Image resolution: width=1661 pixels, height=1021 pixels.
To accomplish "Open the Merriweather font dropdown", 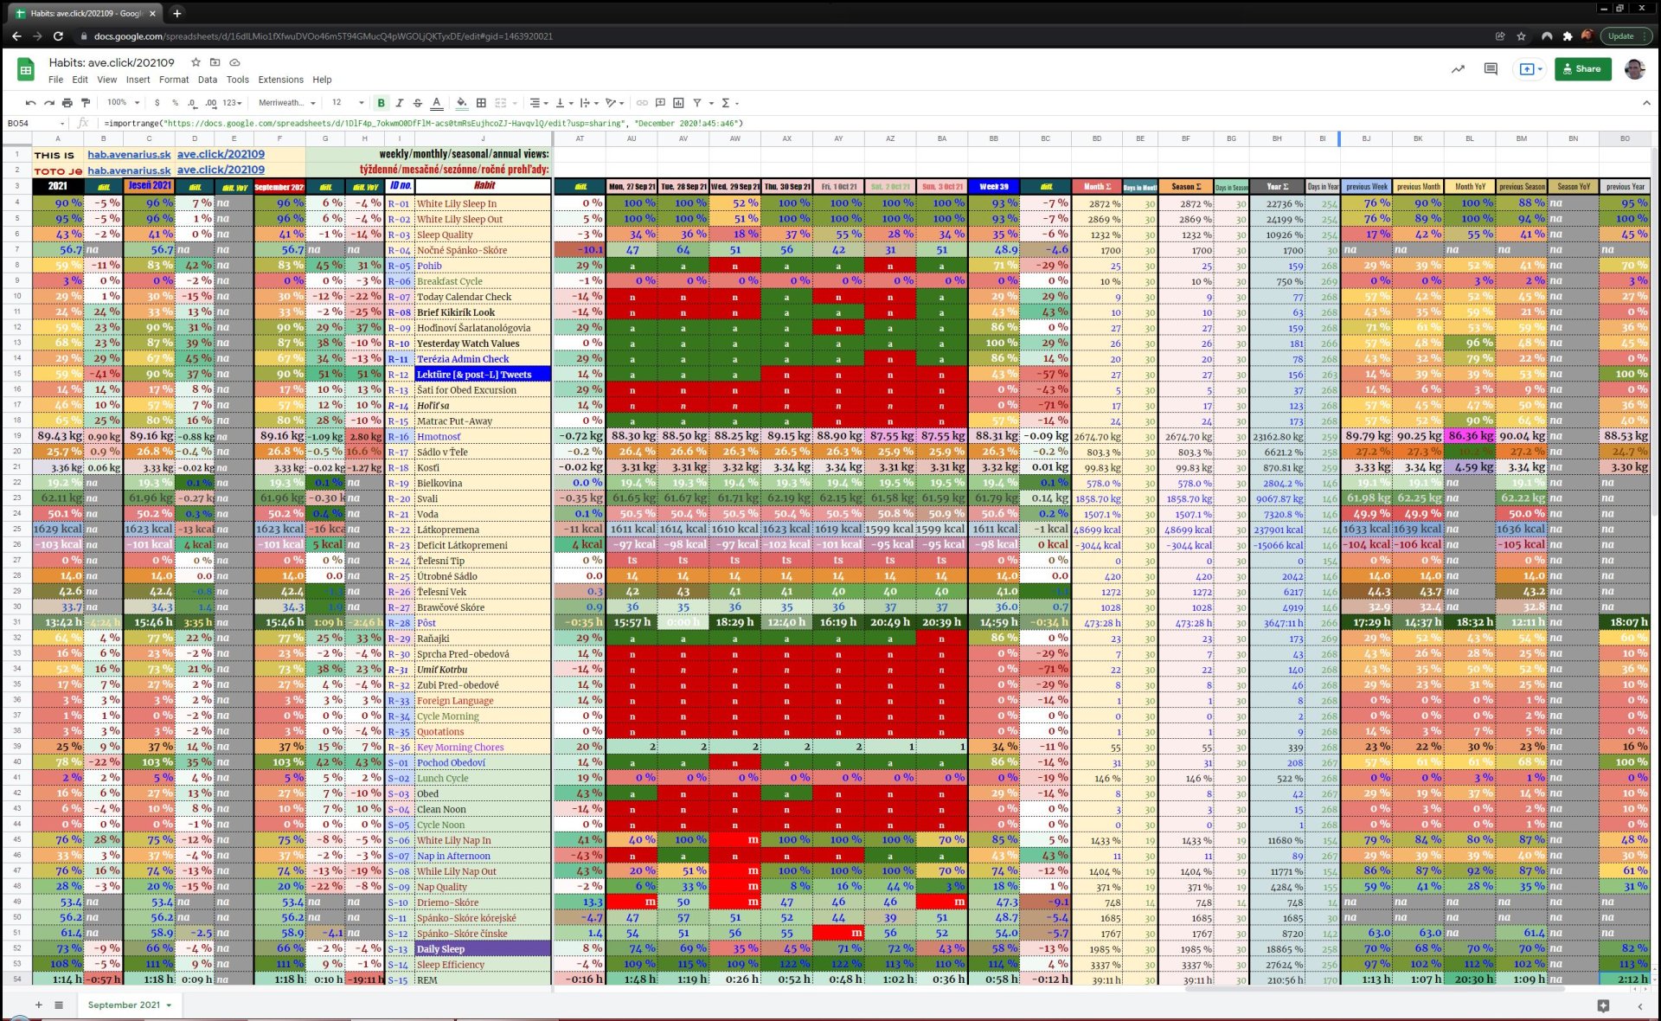I will point(286,103).
